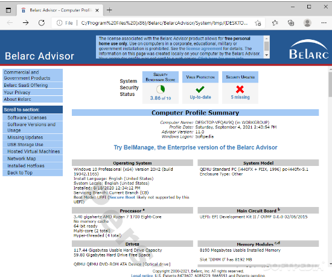Open Settings and more menu
This screenshot has height=277, width=332.
pos(324,23)
